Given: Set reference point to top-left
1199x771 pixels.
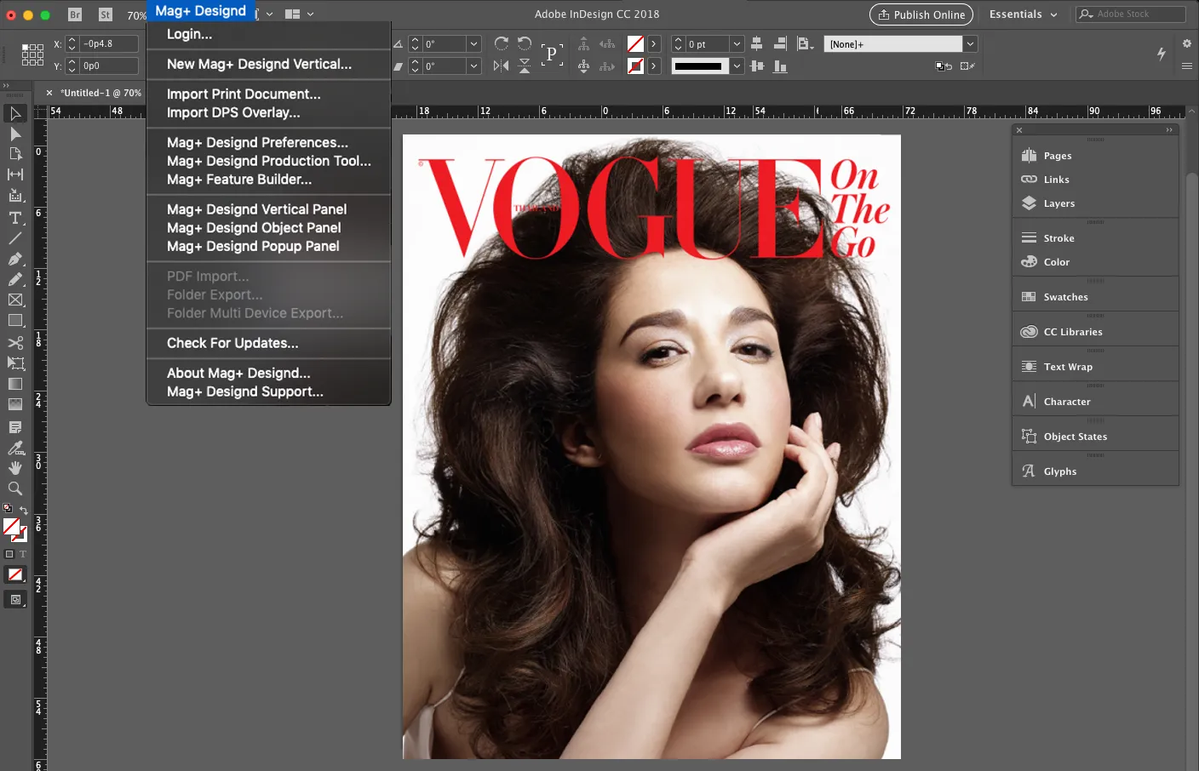Looking at the screenshot, I should click(26, 47).
